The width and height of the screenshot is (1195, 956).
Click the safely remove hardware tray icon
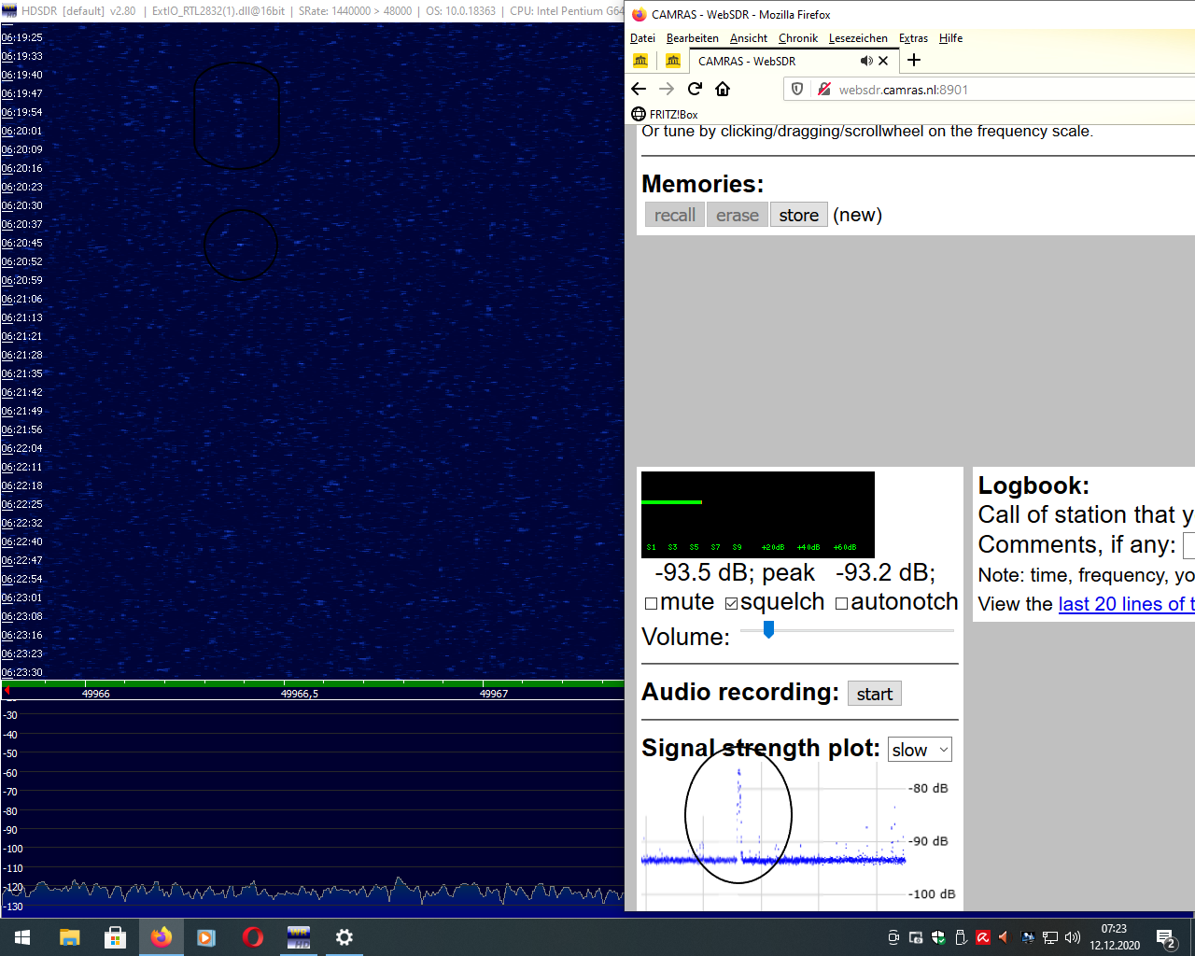[961, 937]
